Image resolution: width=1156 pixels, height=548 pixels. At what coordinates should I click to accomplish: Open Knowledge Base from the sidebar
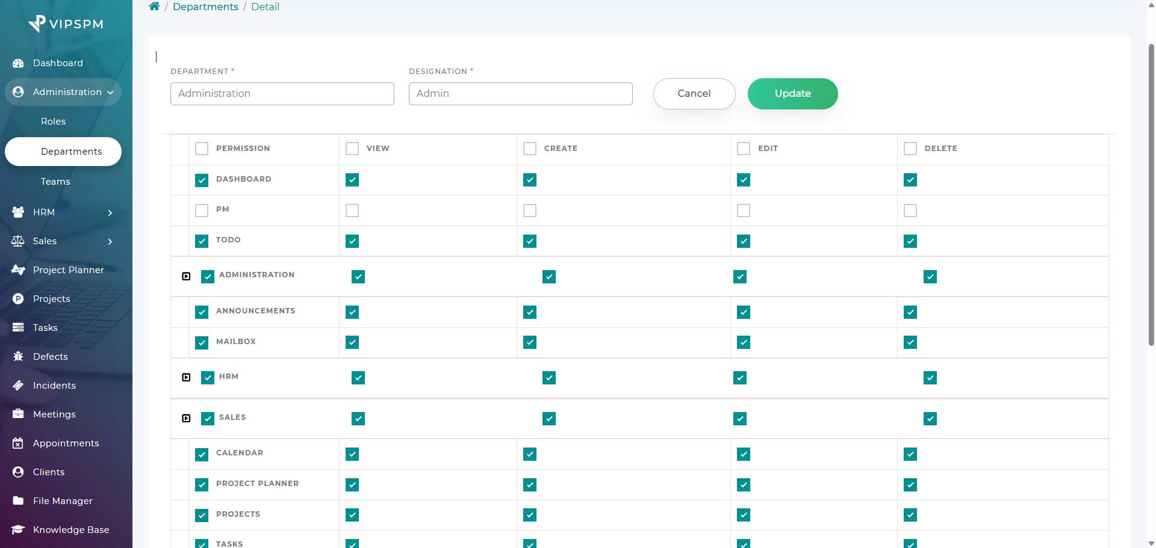tap(71, 530)
